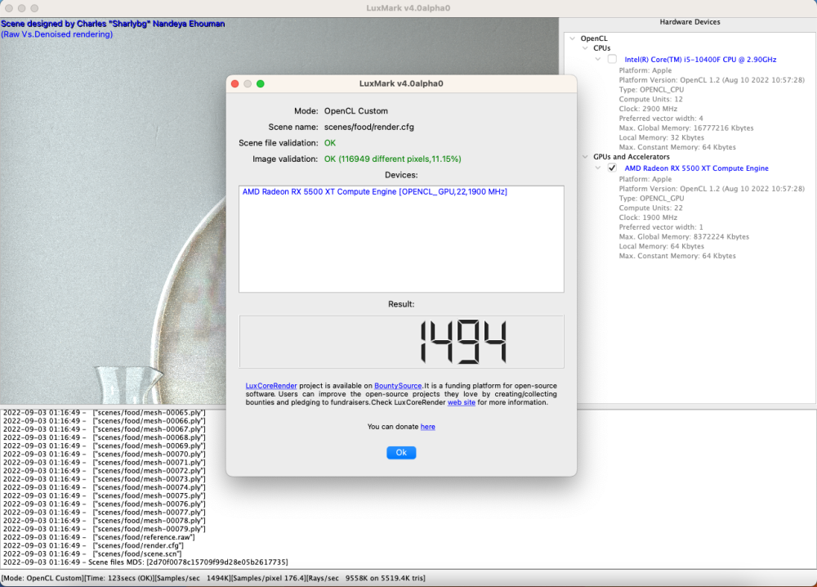Click 'Preferred vector width: 1' row
817x587 pixels.
661,226
